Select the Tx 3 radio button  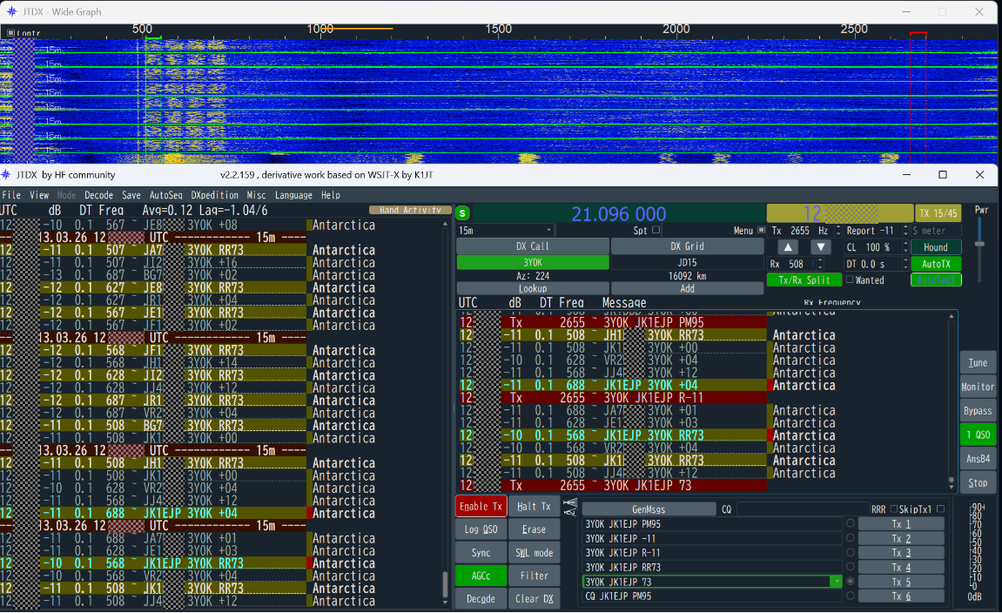pyautogui.click(x=850, y=552)
